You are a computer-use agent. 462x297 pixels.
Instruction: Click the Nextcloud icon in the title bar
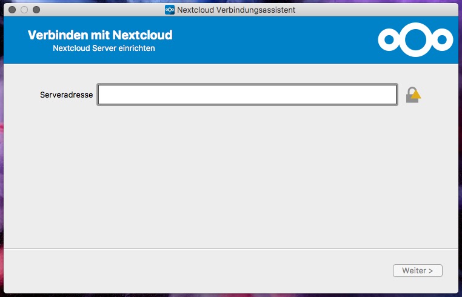170,10
